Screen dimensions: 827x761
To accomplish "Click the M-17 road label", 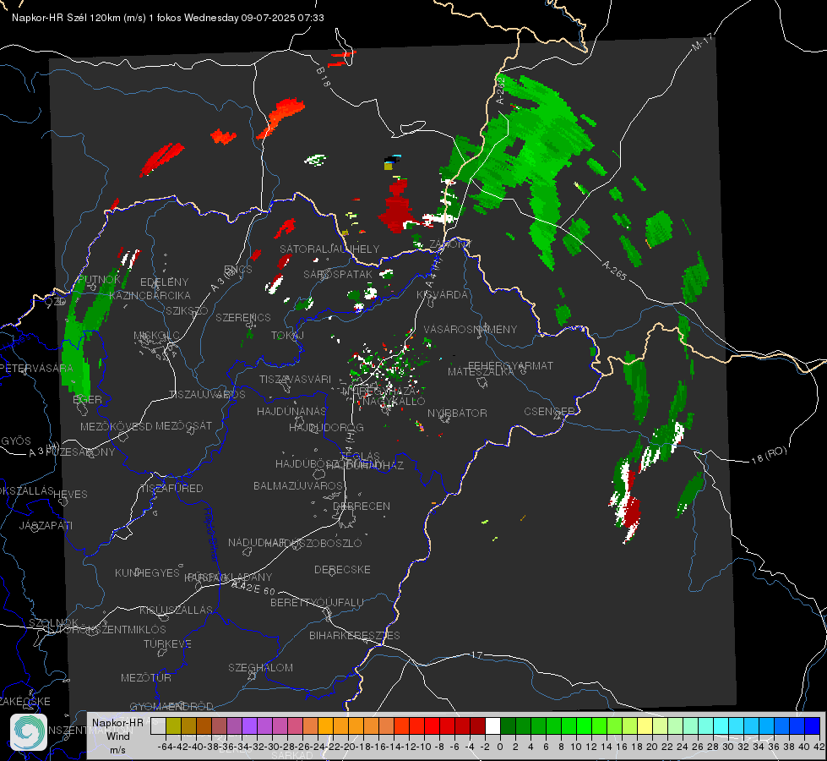I will coord(702,41).
